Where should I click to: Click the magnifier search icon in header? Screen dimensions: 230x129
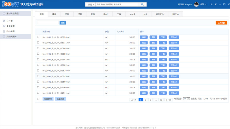[142, 4]
